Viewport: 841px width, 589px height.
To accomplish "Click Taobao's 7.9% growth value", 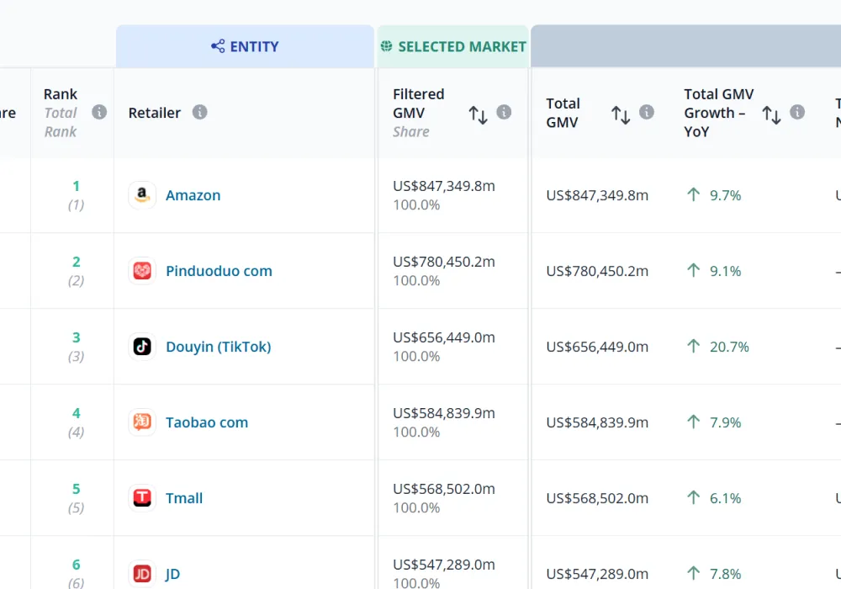I will [x=725, y=422].
